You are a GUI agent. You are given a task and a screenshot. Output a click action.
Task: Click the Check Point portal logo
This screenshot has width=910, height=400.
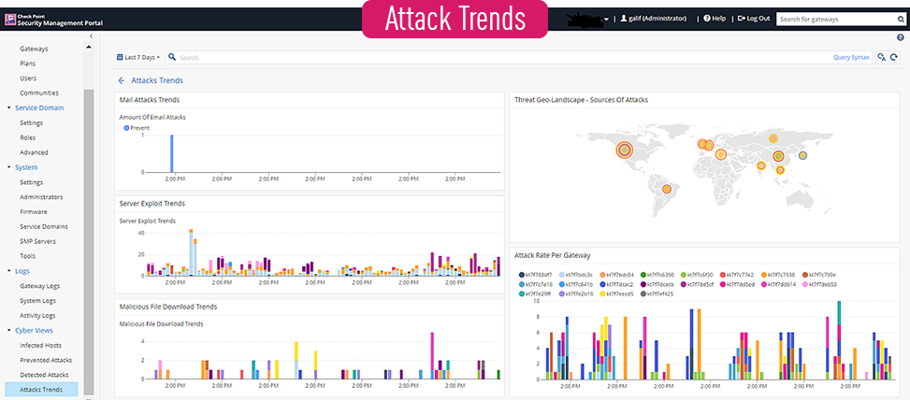pos(10,19)
